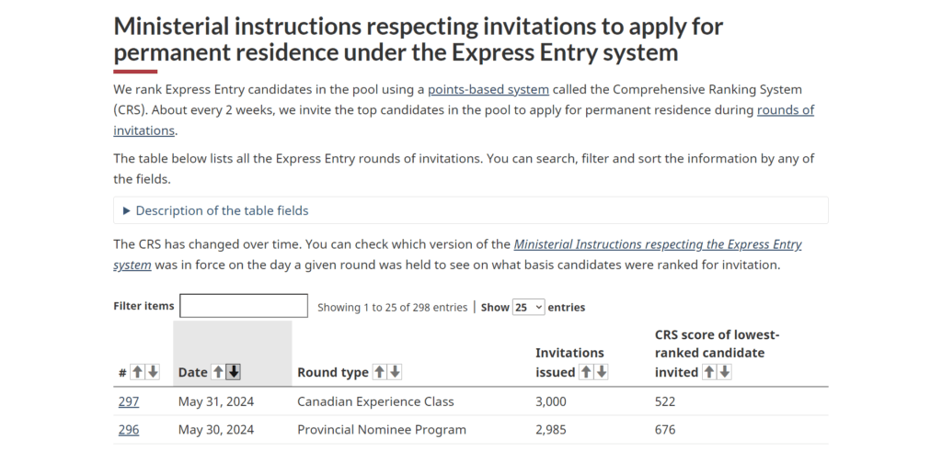Click the Date column header
Image resolution: width=942 pixels, height=451 pixels.
tap(193, 372)
